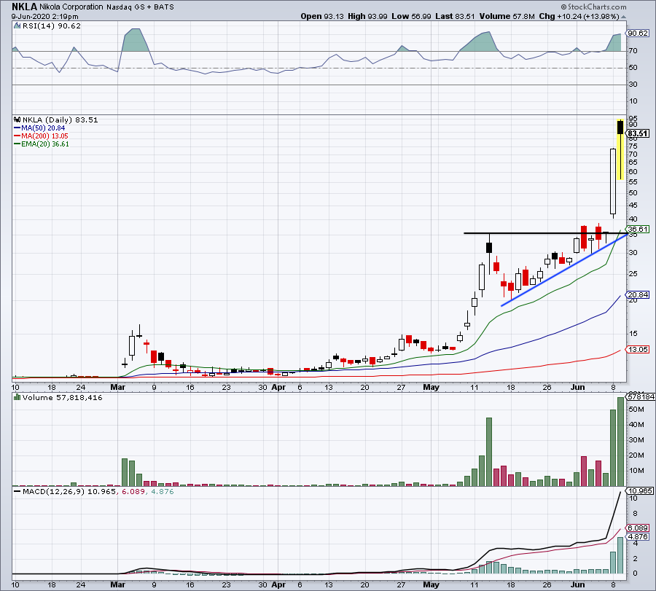Screen dimensions: 656x591
Task: Click the 13.05 MA(200) price tag
Action: click(x=638, y=349)
